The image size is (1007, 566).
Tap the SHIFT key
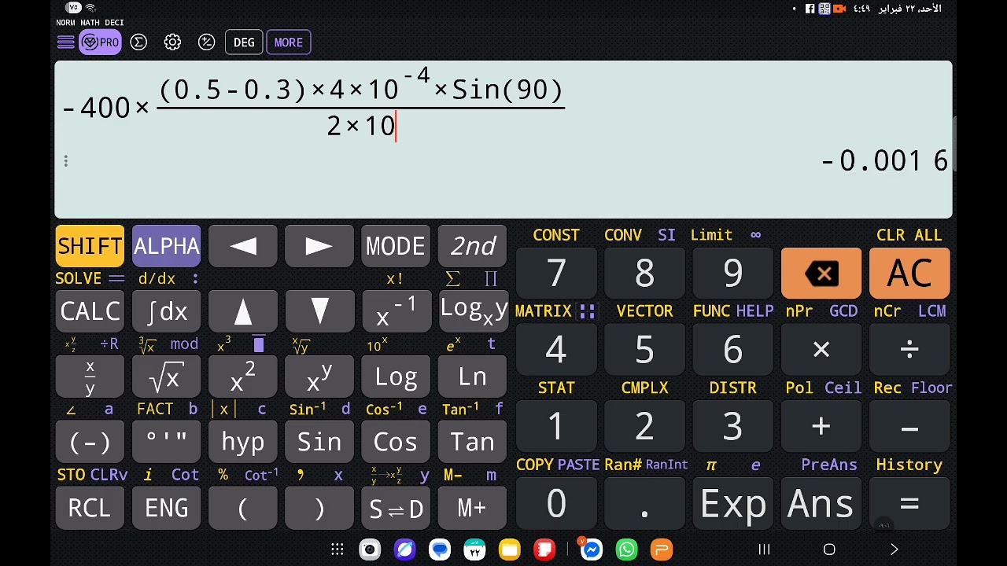point(90,246)
